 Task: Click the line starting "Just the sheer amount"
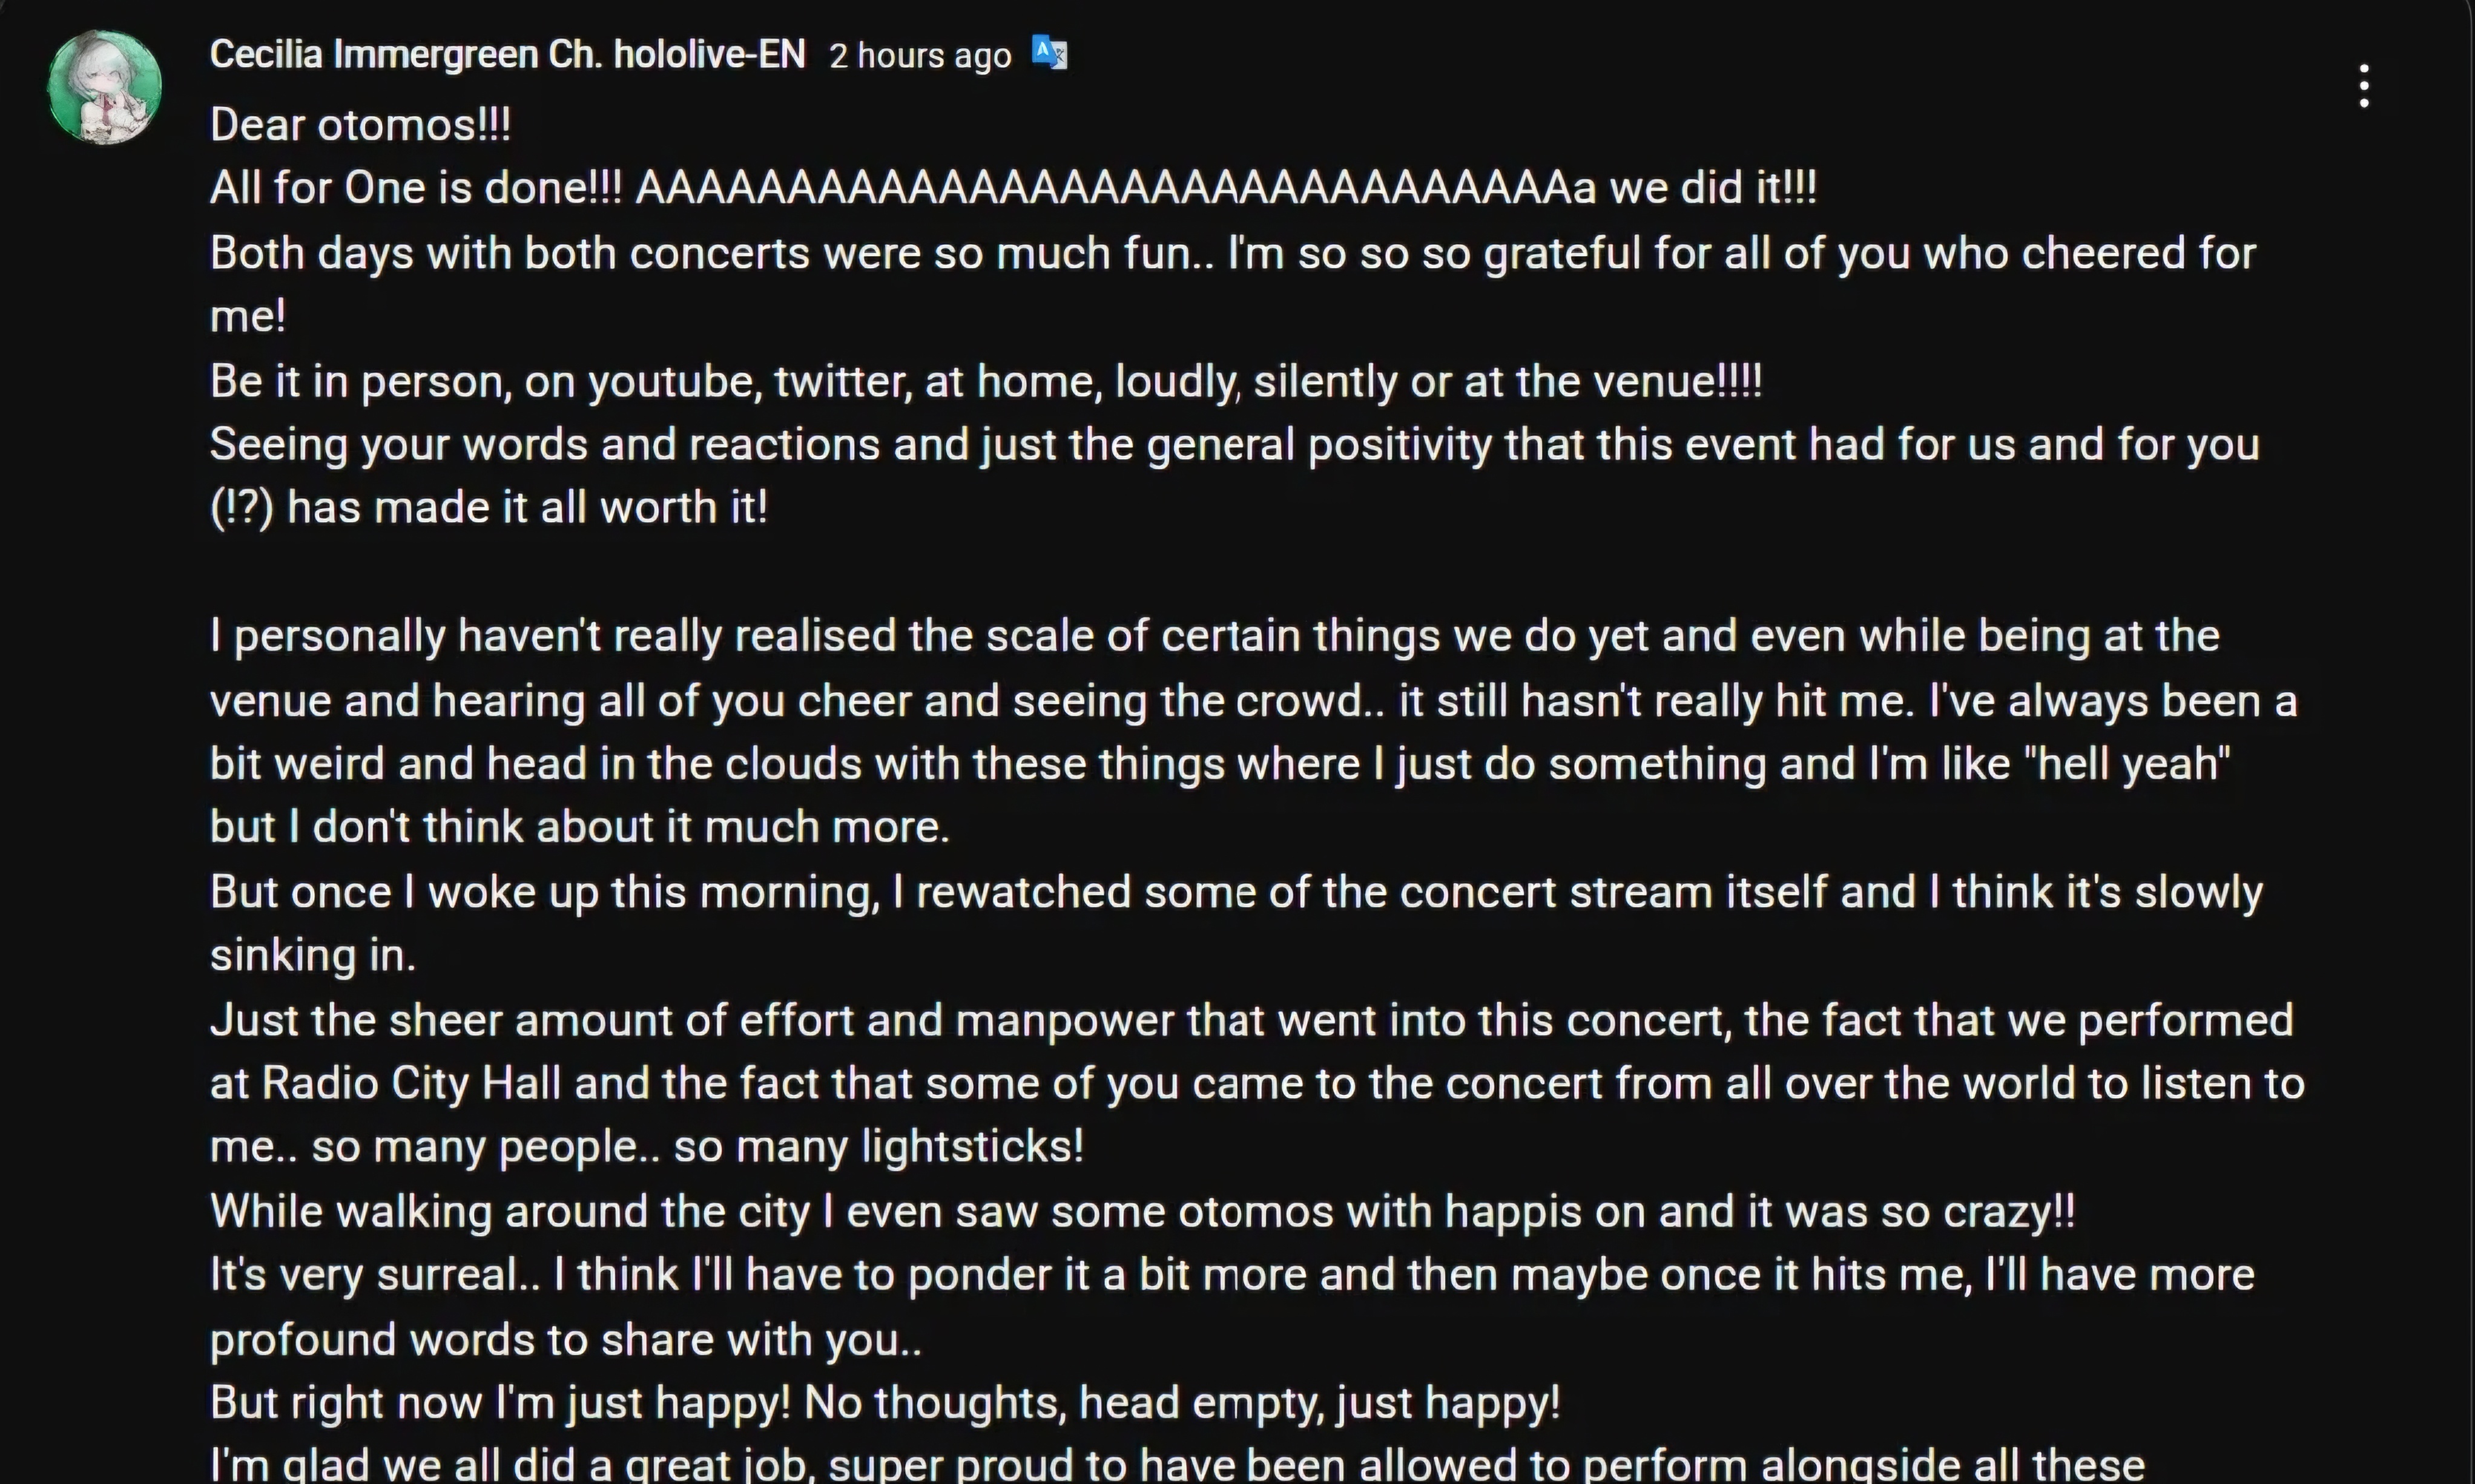[1250, 1020]
